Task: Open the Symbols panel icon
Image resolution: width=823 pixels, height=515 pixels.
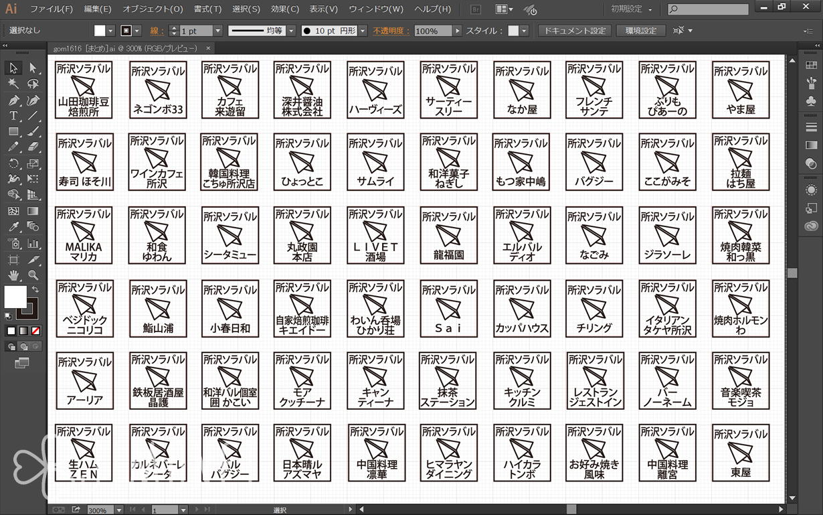Action: point(811,102)
